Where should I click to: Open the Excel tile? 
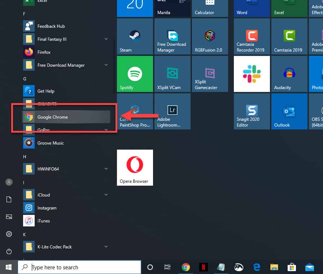click(289, 8)
